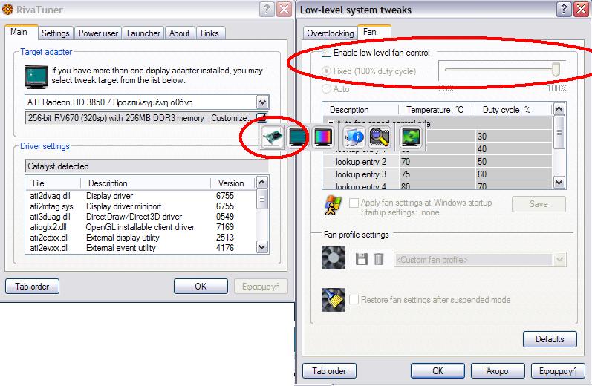Click the Customize expander arrow
This screenshot has height=386, width=592.
pos(262,117)
